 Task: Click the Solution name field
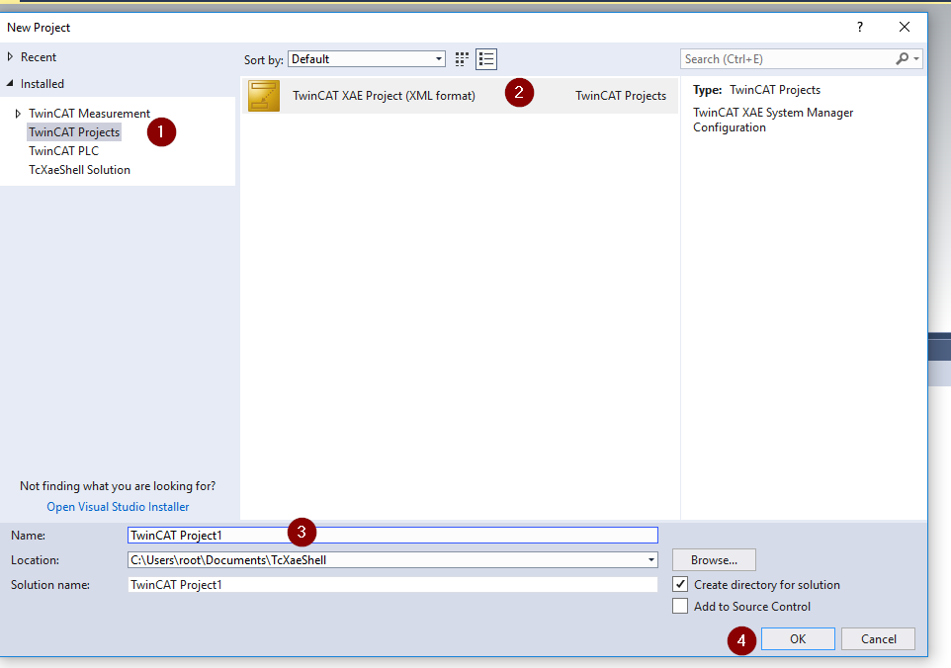pyautogui.click(x=392, y=584)
